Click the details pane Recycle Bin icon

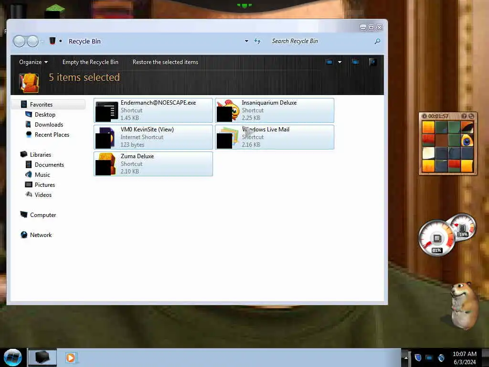click(x=29, y=83)
